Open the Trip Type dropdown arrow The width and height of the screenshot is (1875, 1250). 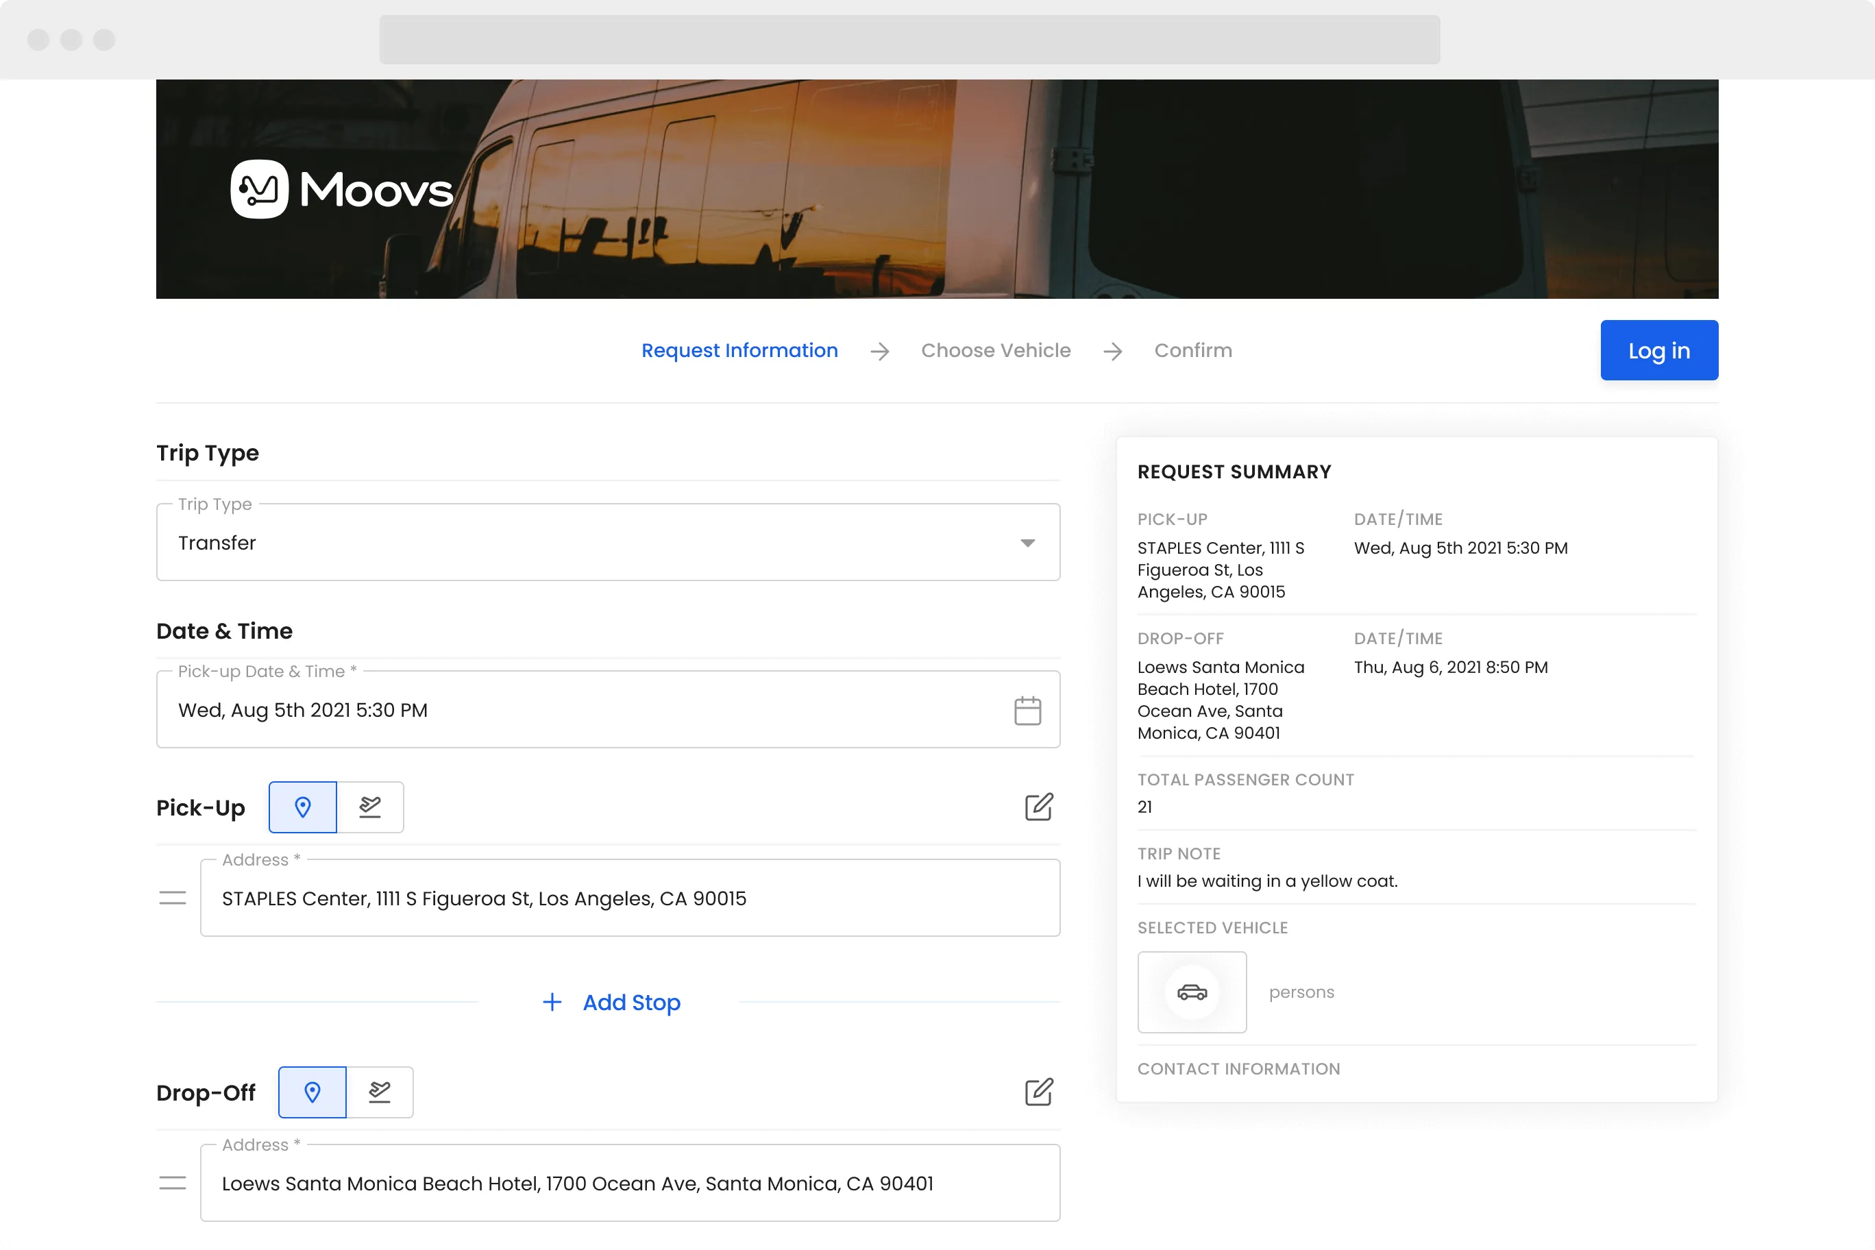(x=1027, y=543)
